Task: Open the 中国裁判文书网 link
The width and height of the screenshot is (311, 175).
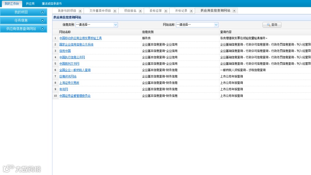Action: click(69, 64)
